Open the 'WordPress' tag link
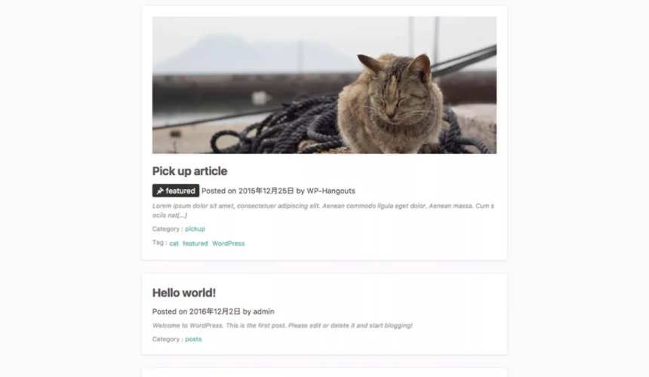 coord(229,244)
